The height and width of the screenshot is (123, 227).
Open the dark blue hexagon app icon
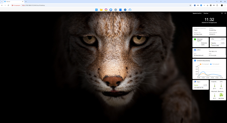pyautogui.click(x=125, y=10)
